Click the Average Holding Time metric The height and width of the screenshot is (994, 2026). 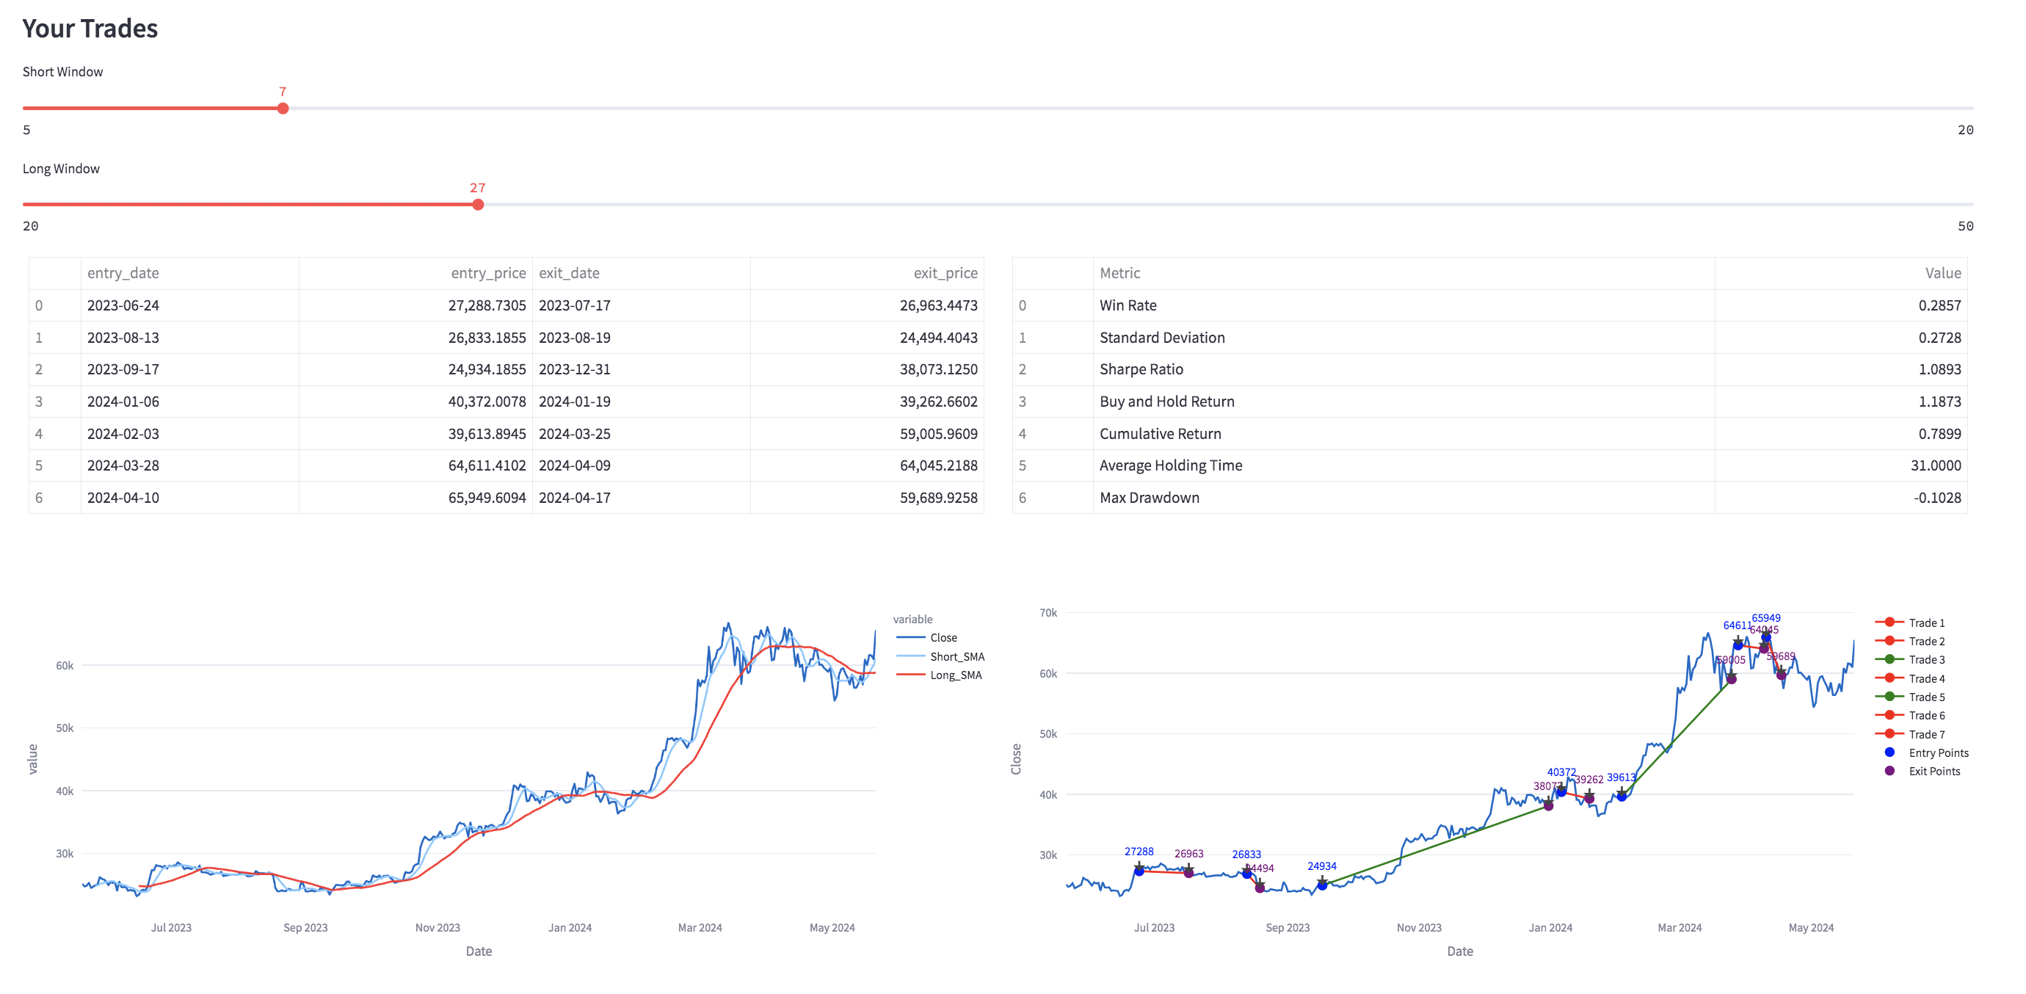pos(1403,465)
